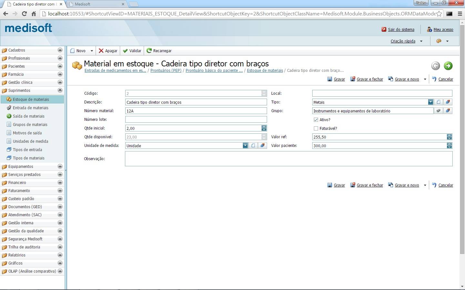The width and height of the screenshot is (465, 290).
Task: Click the top Cancelar link
Action: coord(446,79)
